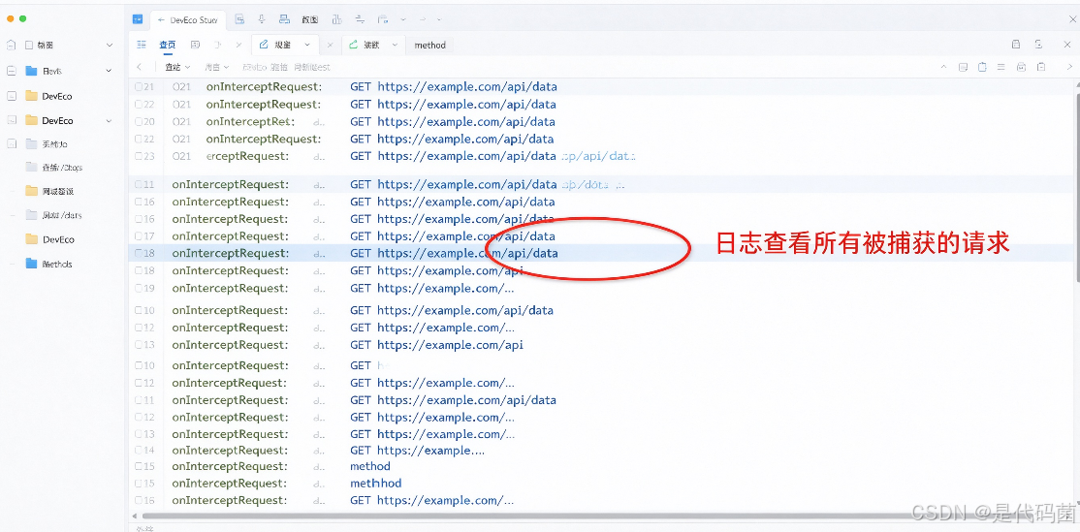Click the yellow folder icon of the bottom DevEco entry
1080x532 pixels.
point(31,239)
